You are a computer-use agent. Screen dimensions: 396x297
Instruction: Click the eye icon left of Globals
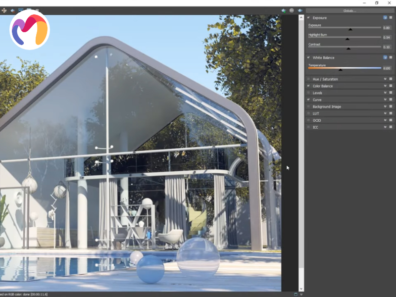coord(300,10)
